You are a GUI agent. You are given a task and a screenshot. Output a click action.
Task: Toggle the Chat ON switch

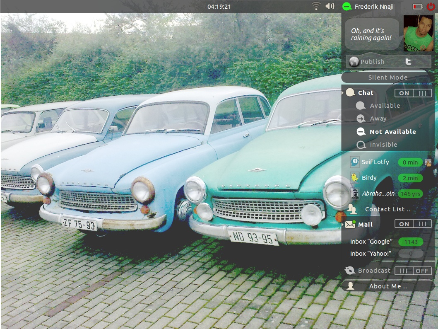[x=413, y=93]
